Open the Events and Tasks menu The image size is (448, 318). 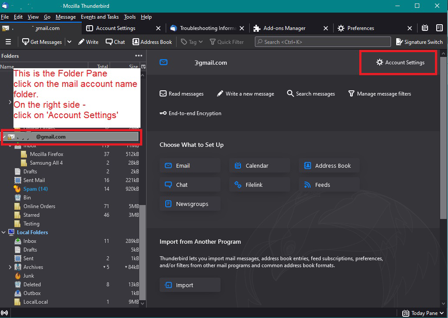[100, 17]
